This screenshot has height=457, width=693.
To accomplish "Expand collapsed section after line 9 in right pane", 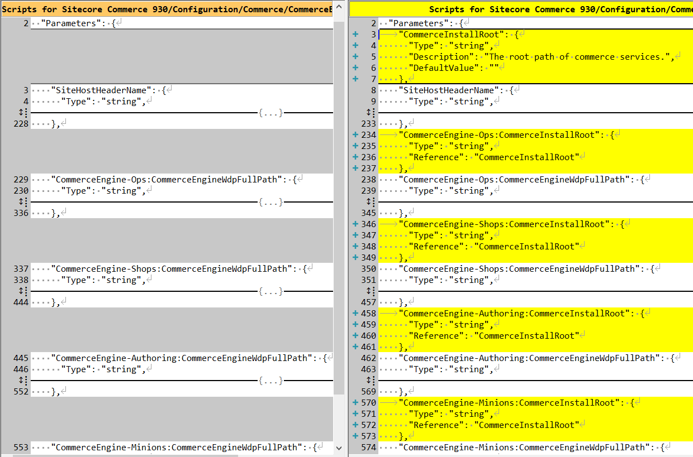I will [x=370, y=113].
